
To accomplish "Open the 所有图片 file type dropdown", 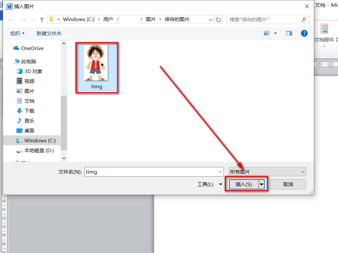I will click(267, 172).
